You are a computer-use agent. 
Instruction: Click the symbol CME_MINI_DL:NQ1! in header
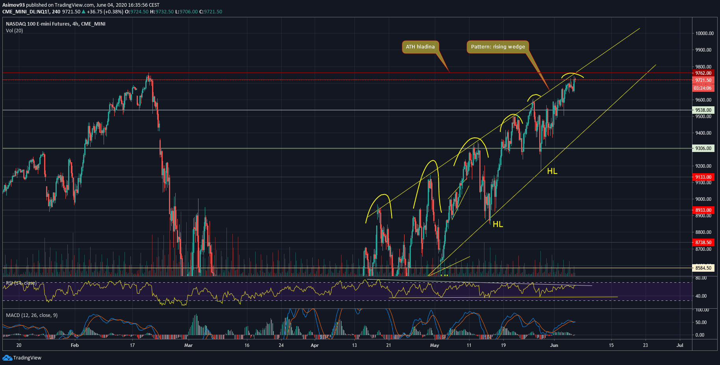[26, 12]
